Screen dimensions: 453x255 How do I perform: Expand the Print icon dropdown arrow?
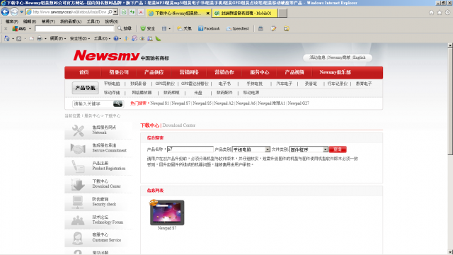coord(45,38)
